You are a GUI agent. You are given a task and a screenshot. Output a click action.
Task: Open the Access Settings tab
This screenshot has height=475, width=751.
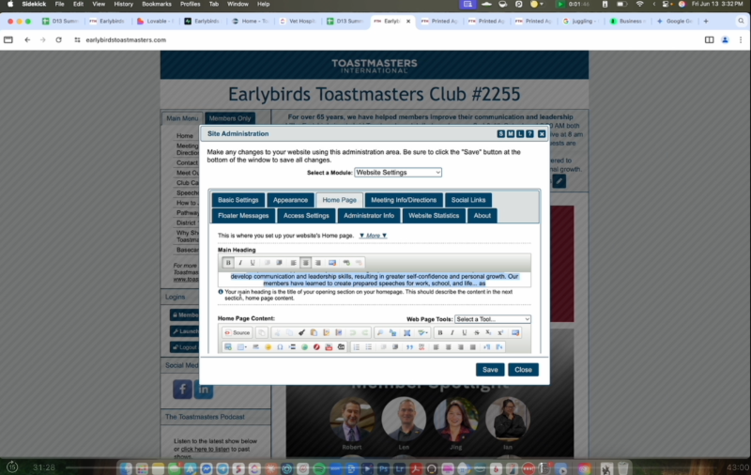click(306, 216)
